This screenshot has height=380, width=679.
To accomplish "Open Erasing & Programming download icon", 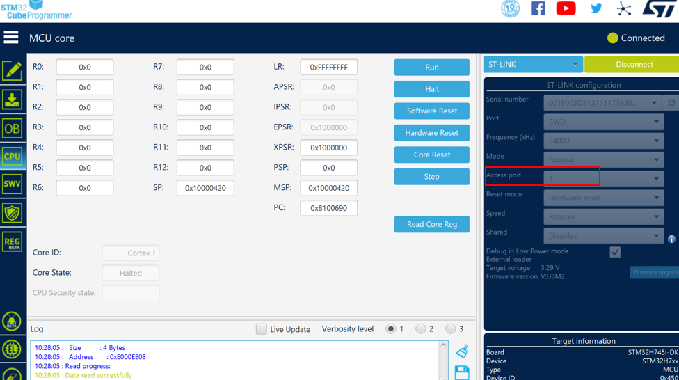I will tap(12, 100).
